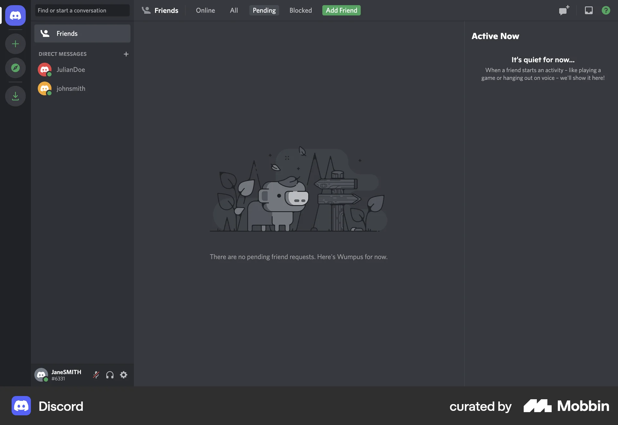Open User Settings with the gear icon
Viewport: 618px width, 425px height.
[x=123, y=375]
